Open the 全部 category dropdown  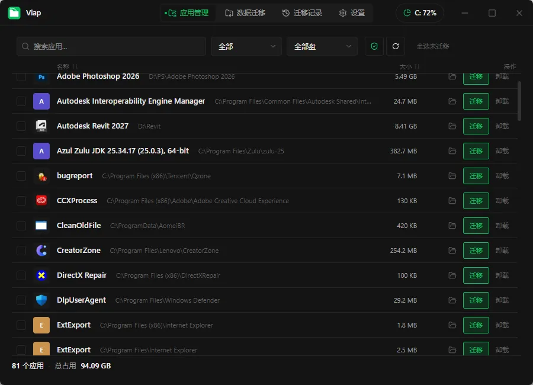point(246,46)
